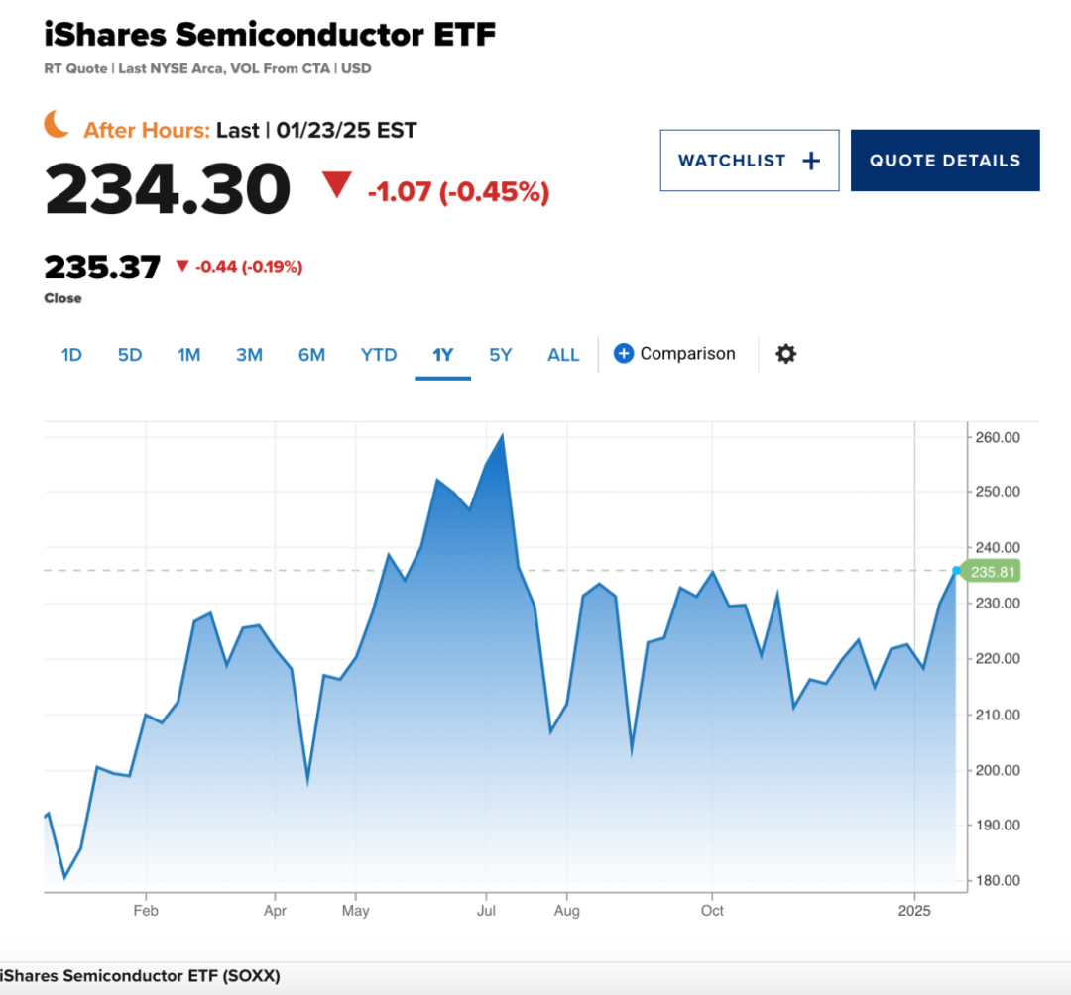Switch to the 3M range option
The image size is (1071, 995).
click(249, 354)
